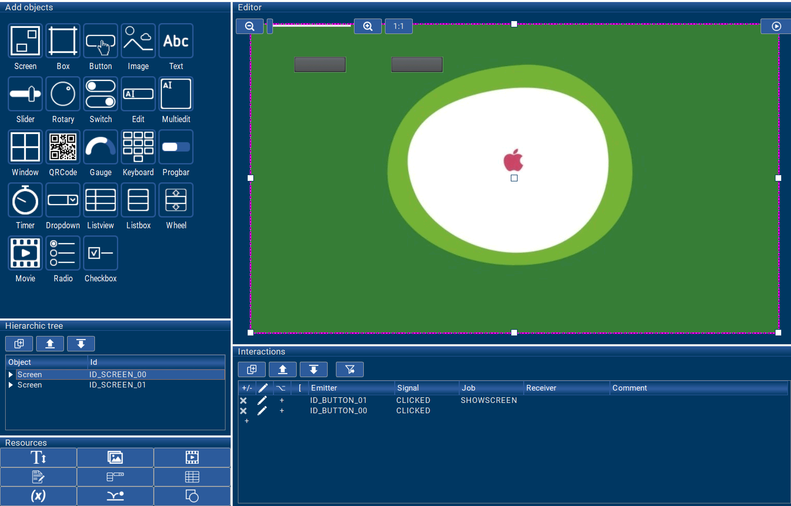Viewport: 791px width, 506px height.
Task: Delete the ID_BUTTON_00 interaction
Action: click(x=244, y=411)
